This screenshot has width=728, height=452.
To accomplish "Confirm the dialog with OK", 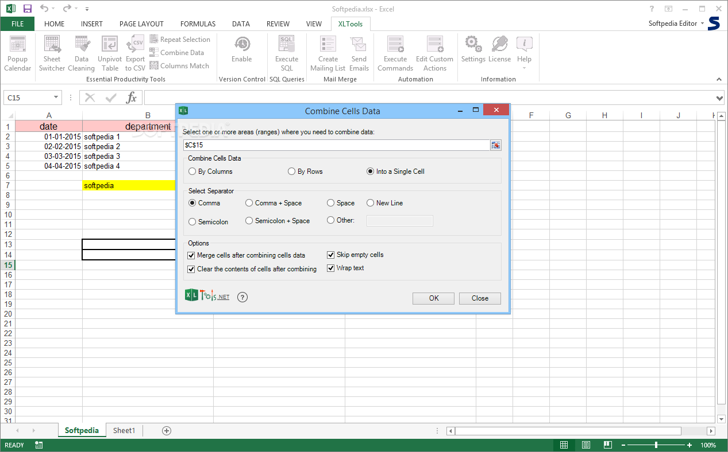I will [434, 298].
